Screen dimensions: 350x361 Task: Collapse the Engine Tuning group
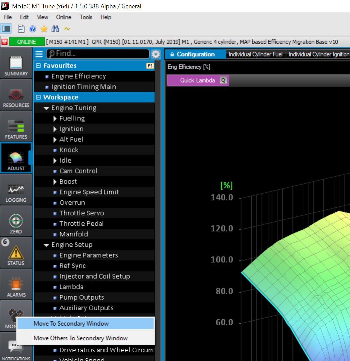pyautogui.click(x=46, y=108)
